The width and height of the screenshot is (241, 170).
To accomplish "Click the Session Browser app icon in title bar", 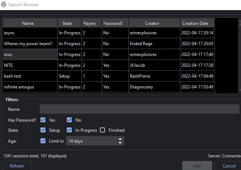I will click(x=4, y=4).
